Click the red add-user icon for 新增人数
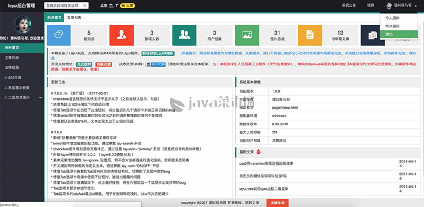The height and width of the screenshot is (207, 424). (122, 35)
